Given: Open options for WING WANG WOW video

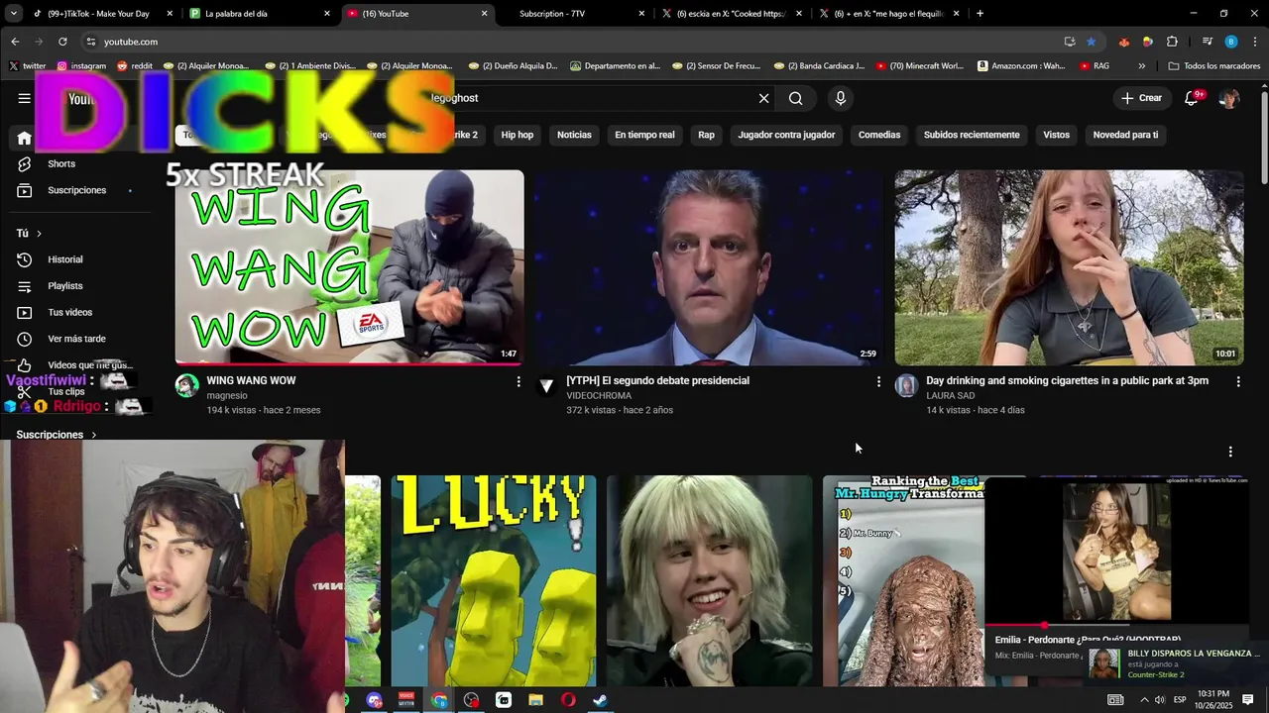Looking at the screenshot, I should [519, 381].
